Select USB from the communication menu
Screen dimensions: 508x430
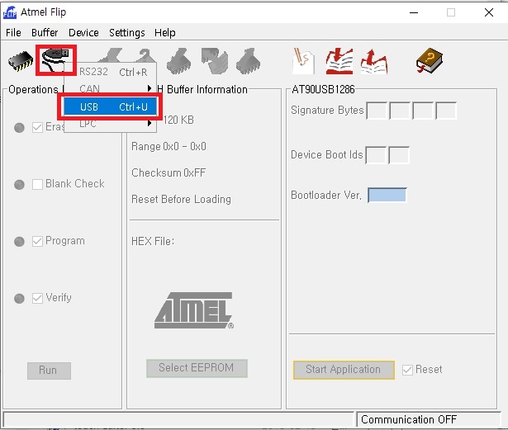[110, 106]
